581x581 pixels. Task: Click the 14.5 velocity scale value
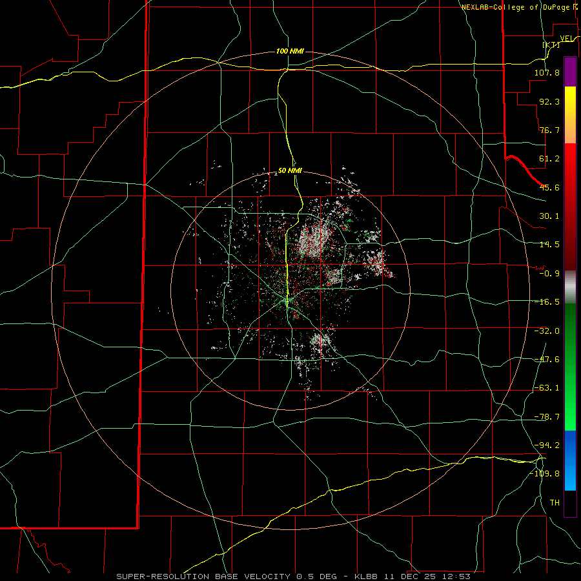(549, 245)
